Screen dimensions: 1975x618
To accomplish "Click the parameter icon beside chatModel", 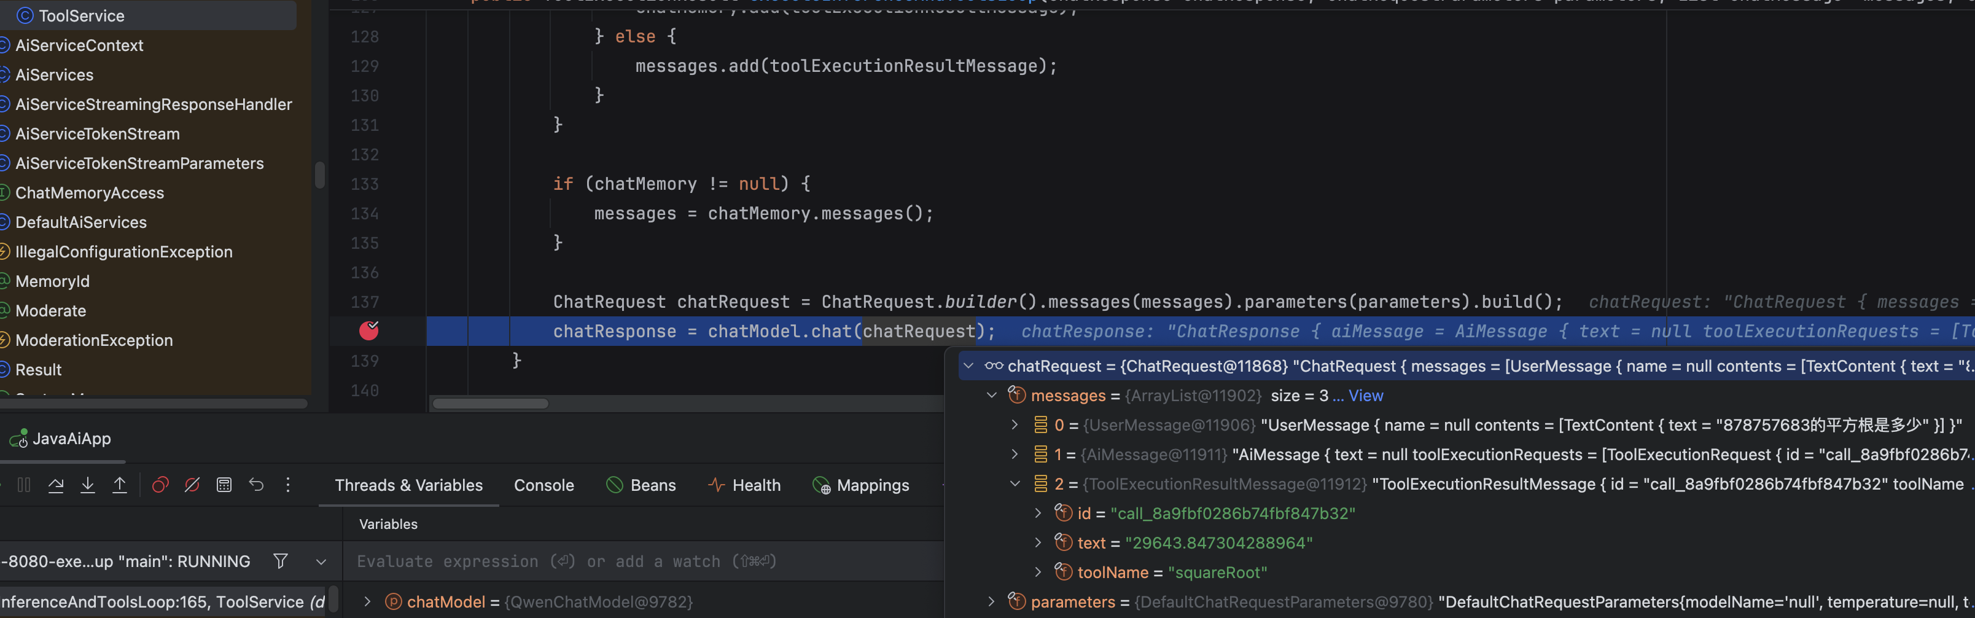I will click(x=393, y=602).
